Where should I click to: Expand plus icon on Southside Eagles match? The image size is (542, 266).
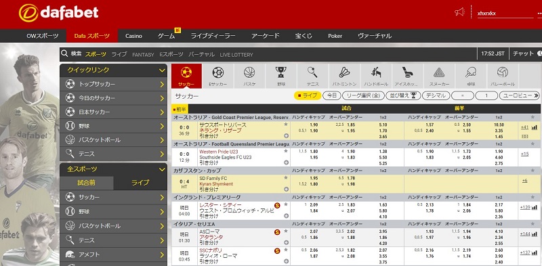click(x=286, y=162)
